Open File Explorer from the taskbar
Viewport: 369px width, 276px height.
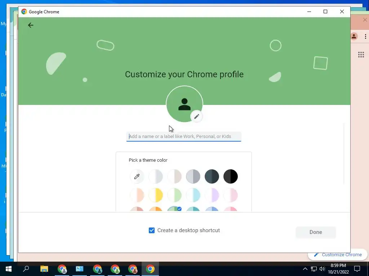44,269
